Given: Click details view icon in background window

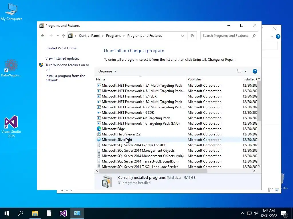Looking at the screenshot, I should (x=271, y=190).
